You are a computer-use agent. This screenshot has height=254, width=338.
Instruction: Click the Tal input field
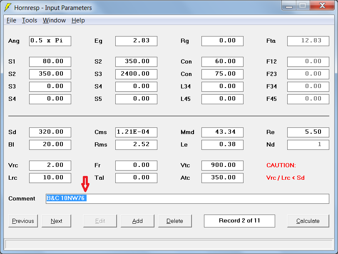(136, 178)
